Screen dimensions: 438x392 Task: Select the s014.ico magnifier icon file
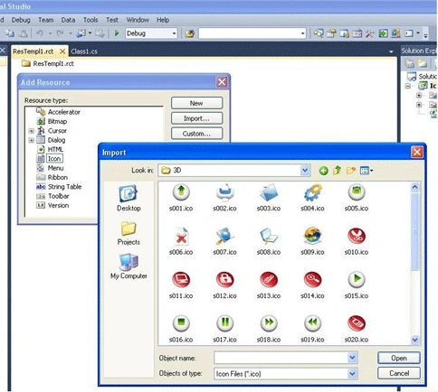[312, 285]
